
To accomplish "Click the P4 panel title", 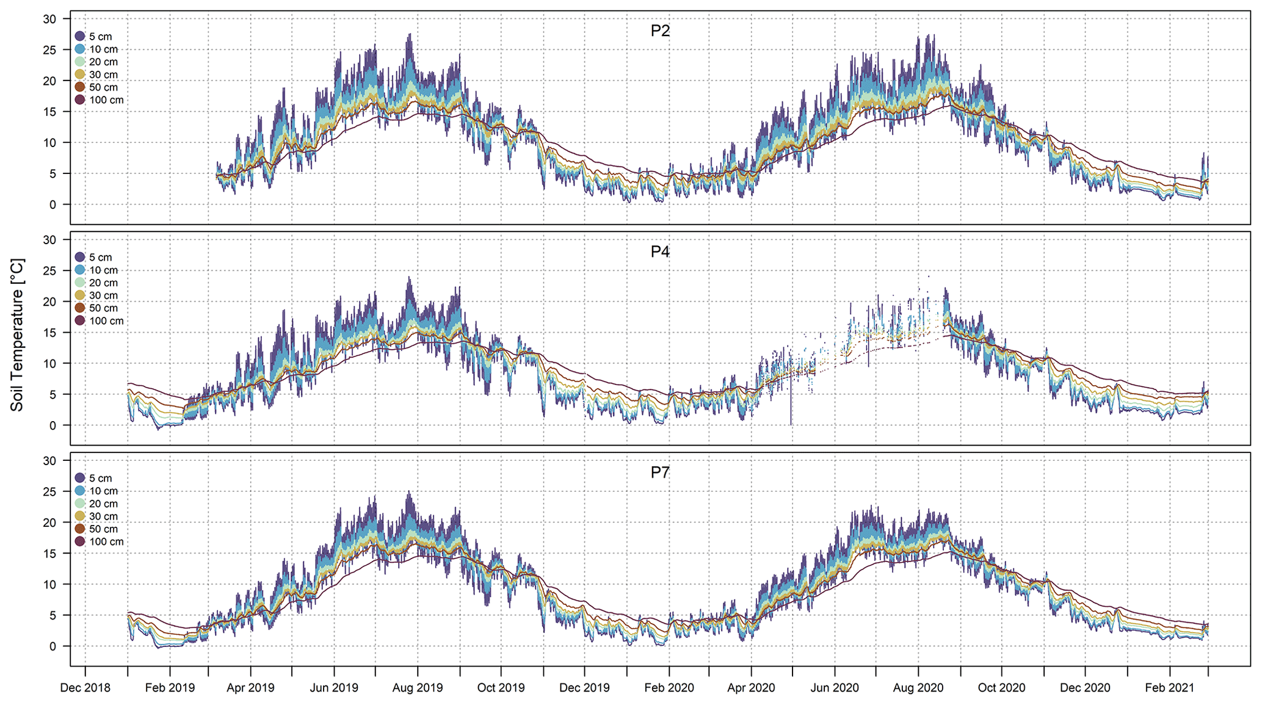I will pos(660,252).
